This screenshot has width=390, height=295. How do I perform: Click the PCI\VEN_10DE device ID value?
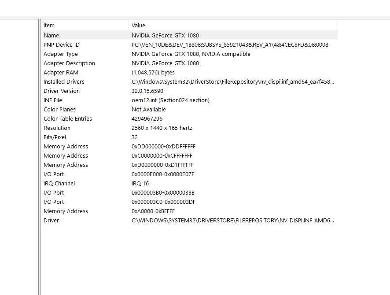coord(230,45)
